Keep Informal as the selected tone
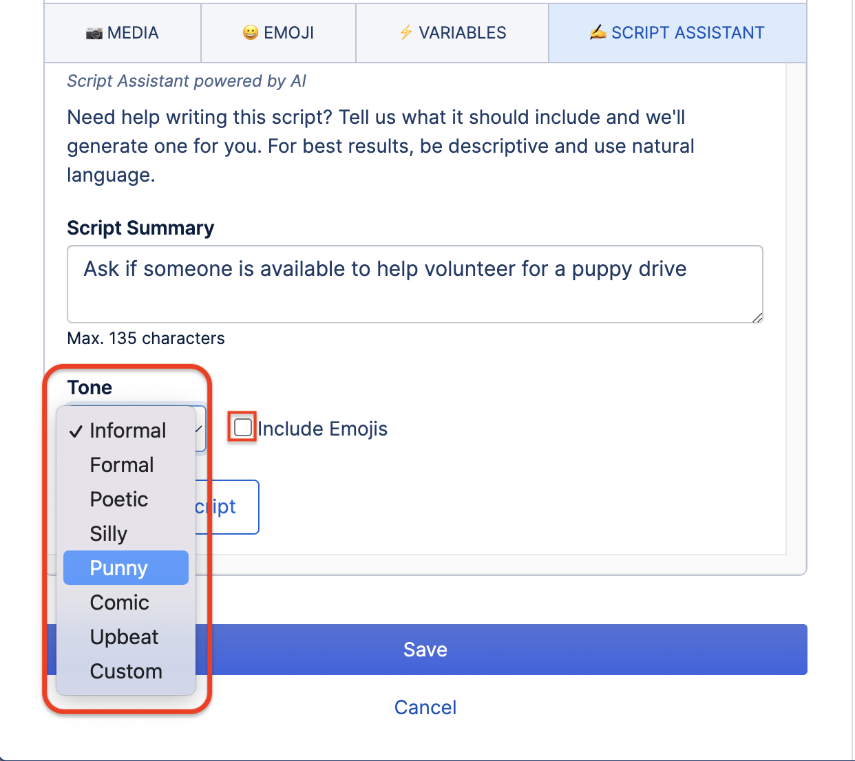855x761 pixels. click(x=127, y=430)
